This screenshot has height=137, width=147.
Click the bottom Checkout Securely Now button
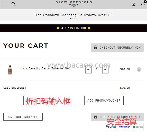coord(117,117)
